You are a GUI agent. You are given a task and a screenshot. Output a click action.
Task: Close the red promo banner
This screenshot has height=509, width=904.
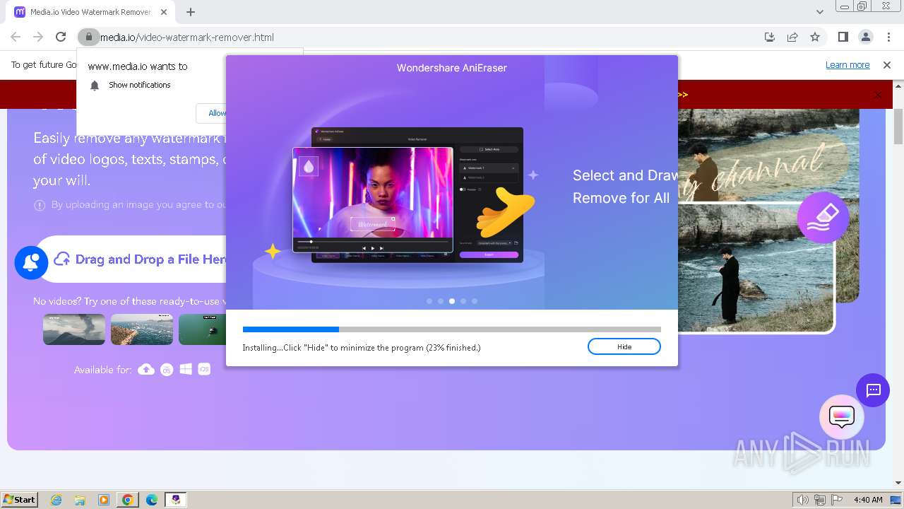click(878, 95)
